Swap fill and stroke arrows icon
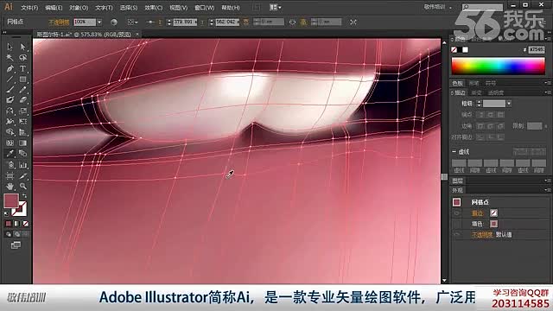Image resolution: width=553 pixels, height=311 pixels. (24, 195)
